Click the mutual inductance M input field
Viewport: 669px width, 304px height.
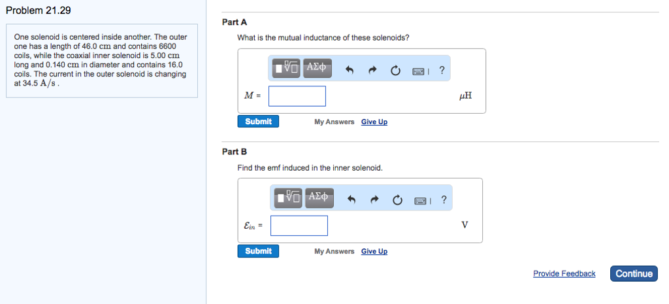coord(297,96)
